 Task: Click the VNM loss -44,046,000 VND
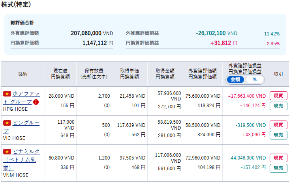point(247,158)
